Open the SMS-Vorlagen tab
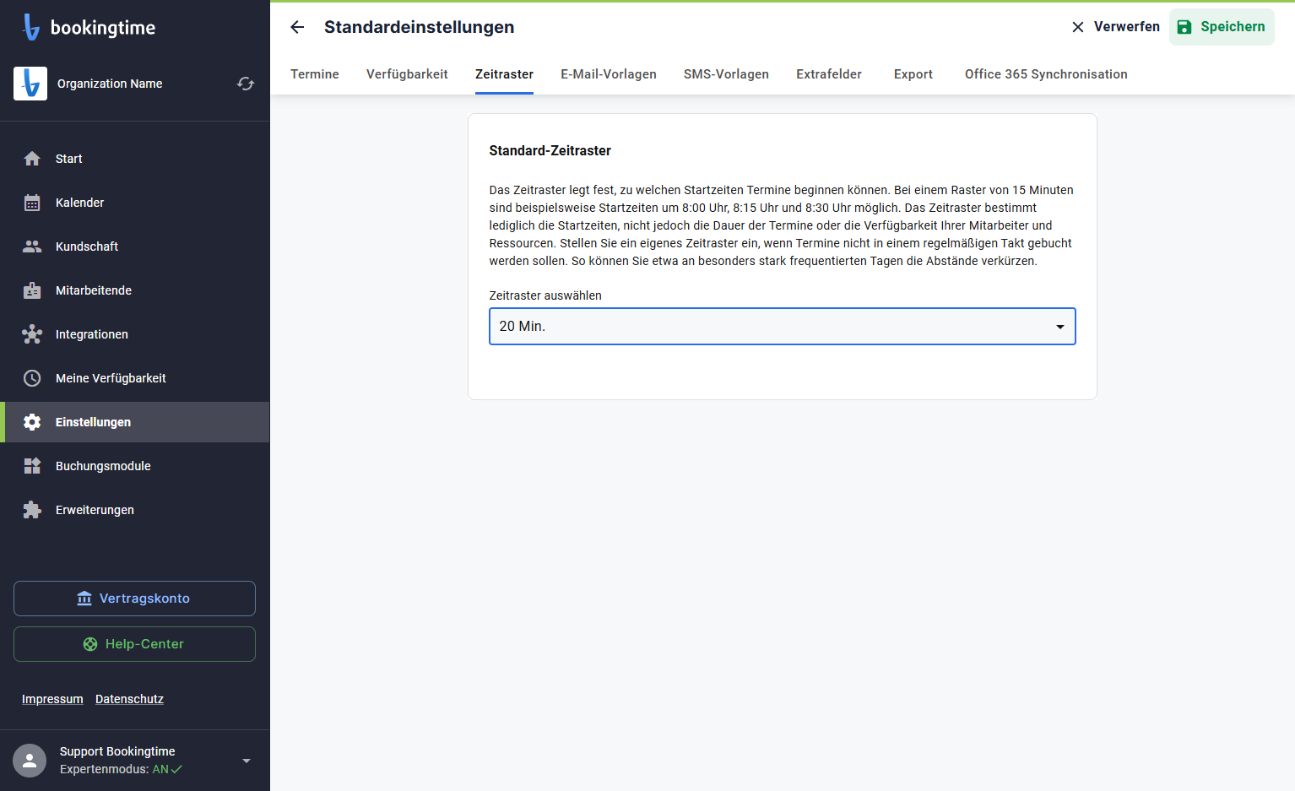Screen dimensions: 1295x791 pyautogui.click(x=726, y=74)
